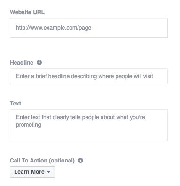Click the 'Enter a brief headline' placeholder
180x186 pixels.
85,76
